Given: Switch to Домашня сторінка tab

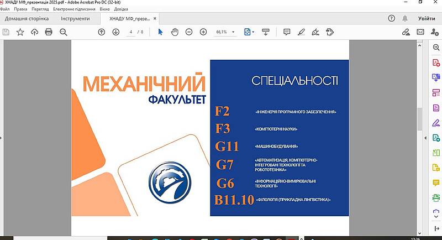Looking at the screenshot, I should (x=27, y=19).
